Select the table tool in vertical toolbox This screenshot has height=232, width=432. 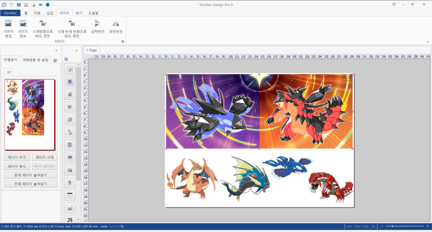(70, 195)
